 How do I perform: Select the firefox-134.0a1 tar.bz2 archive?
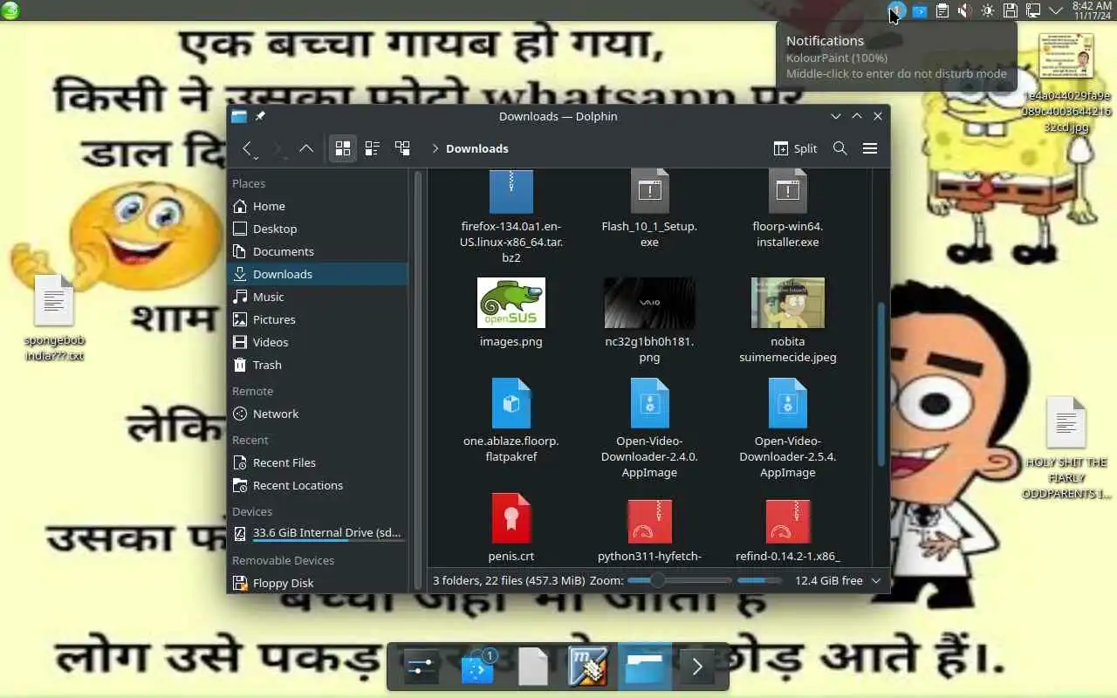click(511, 218)
